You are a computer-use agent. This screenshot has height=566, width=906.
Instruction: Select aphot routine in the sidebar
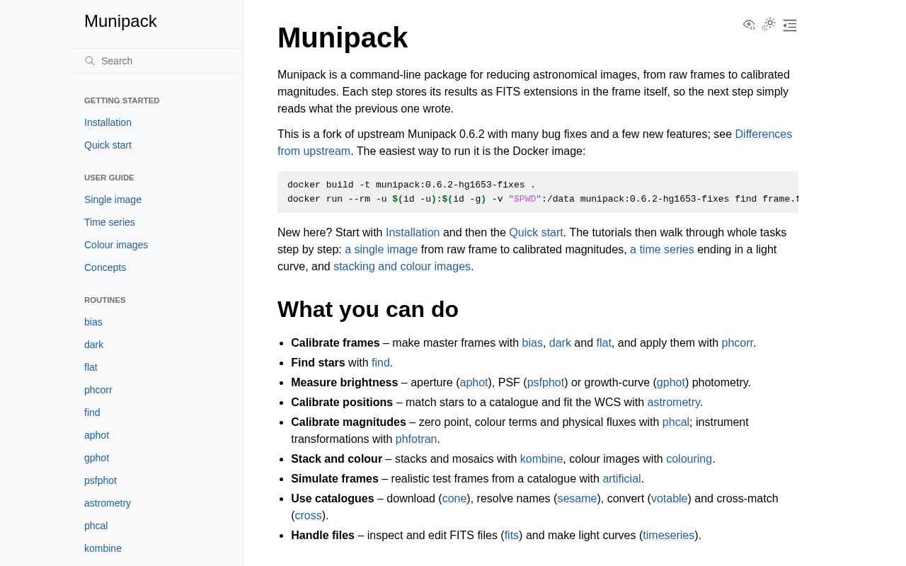coord(96,435)
